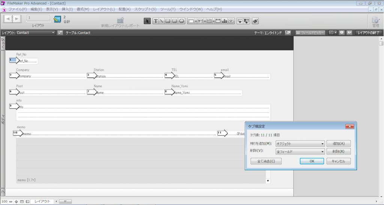Click the キャンセル button
Screen dimensions: 384x205
(339, 161)
